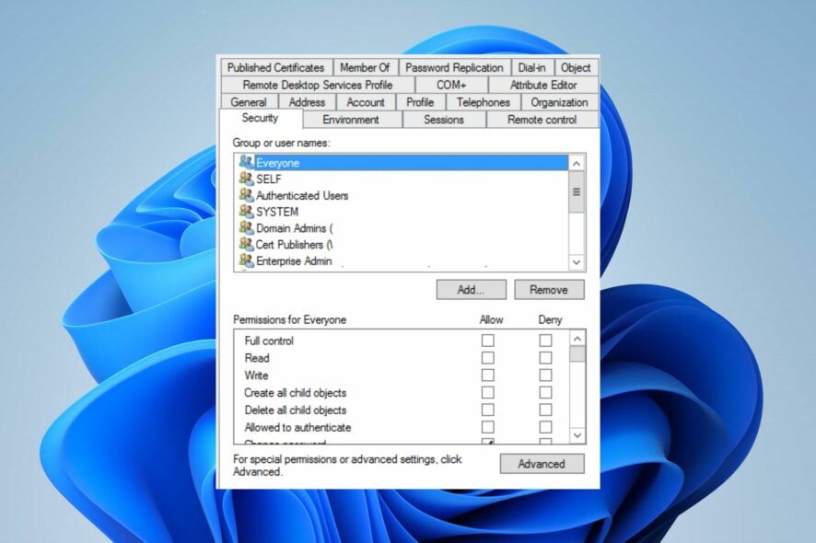The height and width of the screenshot is (543, 816).
Task: Enable Allow for Read permission
Action: pos(489,357)
